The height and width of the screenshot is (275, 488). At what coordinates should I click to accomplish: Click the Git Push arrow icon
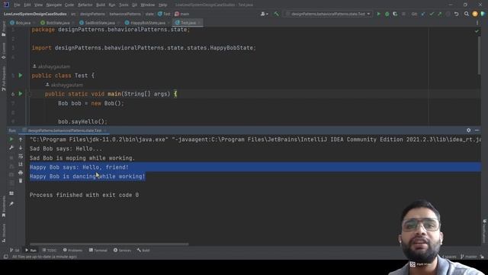[x=440, y=14]
